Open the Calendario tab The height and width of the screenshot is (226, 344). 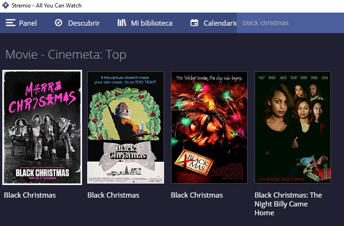(x=213, y=23)
